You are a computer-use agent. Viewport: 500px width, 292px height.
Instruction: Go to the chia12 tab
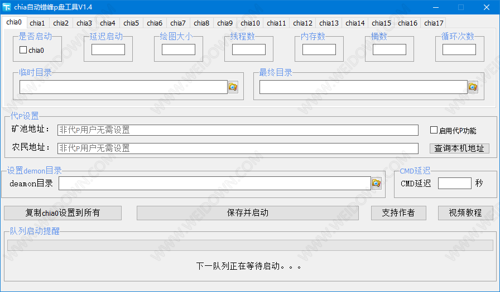coord(302,23)
